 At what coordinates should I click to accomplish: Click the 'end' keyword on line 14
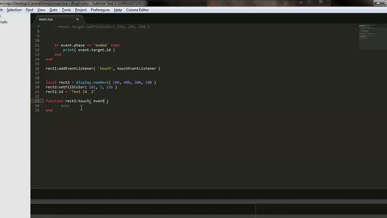(49, 59)
